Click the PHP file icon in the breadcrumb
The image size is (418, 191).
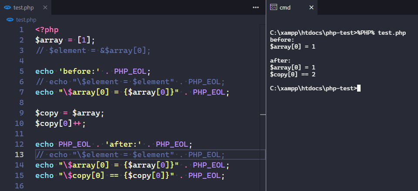[11, 20]
